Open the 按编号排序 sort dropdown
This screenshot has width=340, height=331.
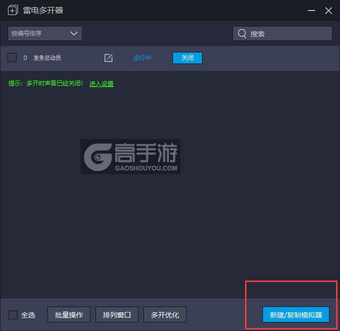pyautogui.click(x=45, y=33)
